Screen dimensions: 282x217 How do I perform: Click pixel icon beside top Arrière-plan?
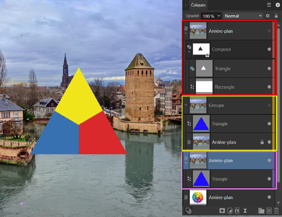186,28
